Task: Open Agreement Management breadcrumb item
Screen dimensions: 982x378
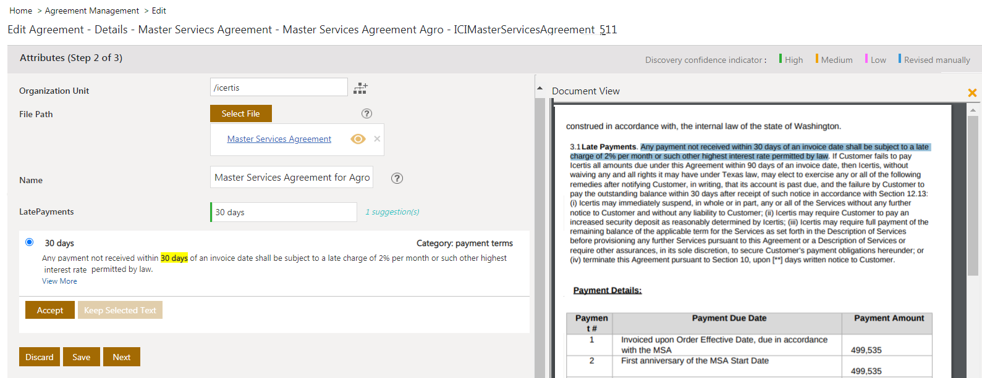Action: (x=92, y=10)
